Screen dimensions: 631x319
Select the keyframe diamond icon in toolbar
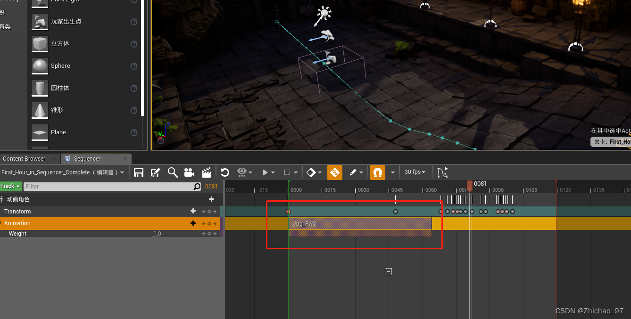[311, 172]
